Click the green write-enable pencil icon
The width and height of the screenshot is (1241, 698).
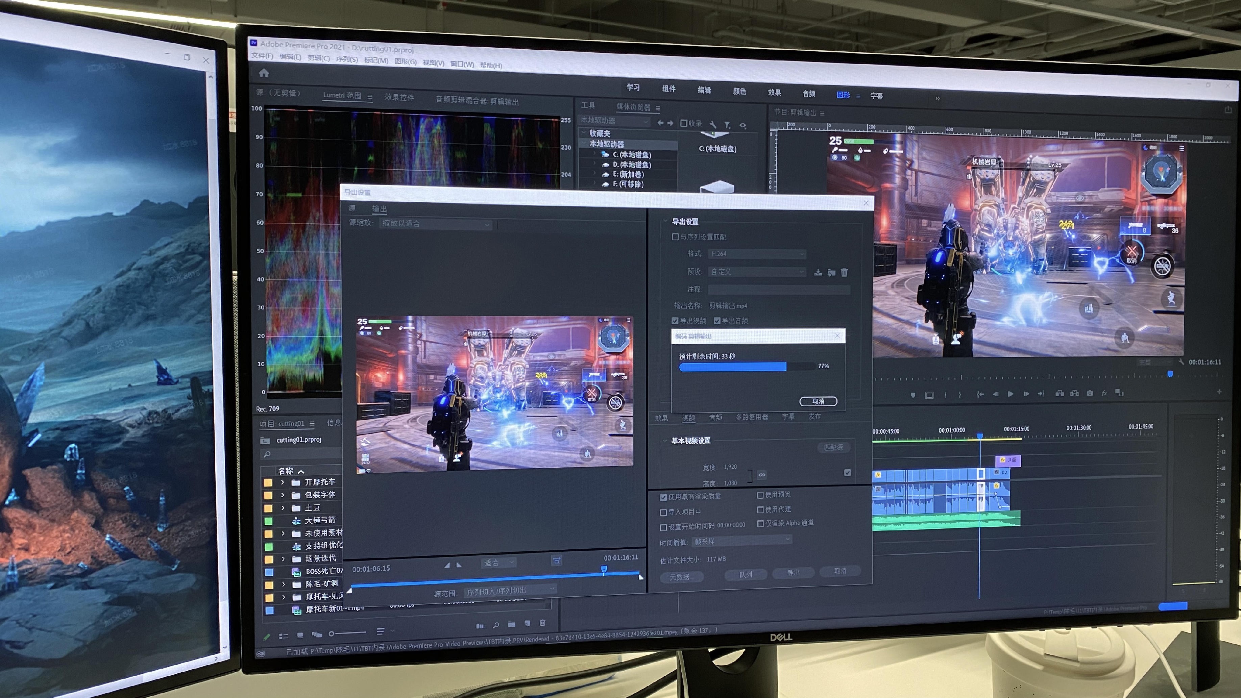[x=266, y=637]
